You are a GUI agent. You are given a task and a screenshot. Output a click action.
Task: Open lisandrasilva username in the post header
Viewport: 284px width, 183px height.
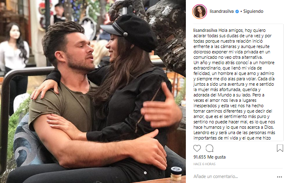tap(222, 11)
